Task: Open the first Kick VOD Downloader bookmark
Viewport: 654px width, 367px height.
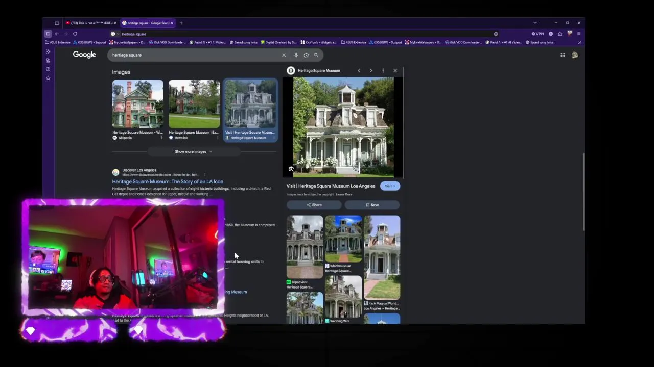Action: coord(169,42)
